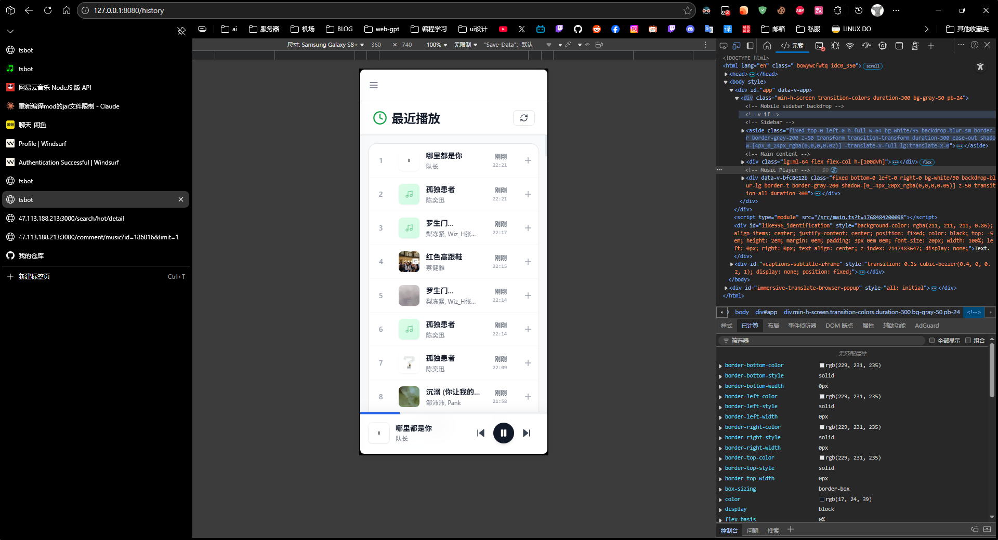998x540 pixels.
Task: Open the Profile | Windsurf tab in the sidebar
Action: tap(43, 144)
